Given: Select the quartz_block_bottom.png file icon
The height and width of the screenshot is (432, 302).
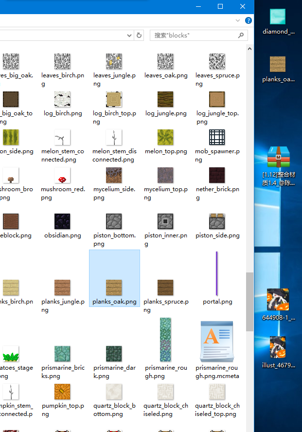Looking at the screenshot, I should coord(114,392).
